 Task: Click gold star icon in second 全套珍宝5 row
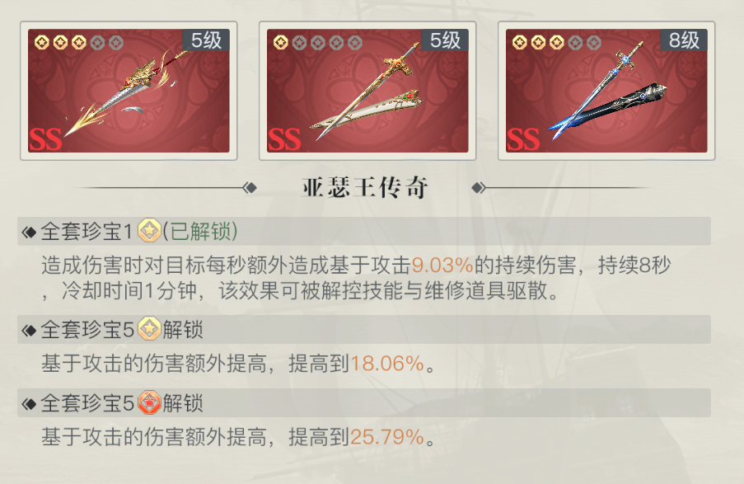[149, 329]
